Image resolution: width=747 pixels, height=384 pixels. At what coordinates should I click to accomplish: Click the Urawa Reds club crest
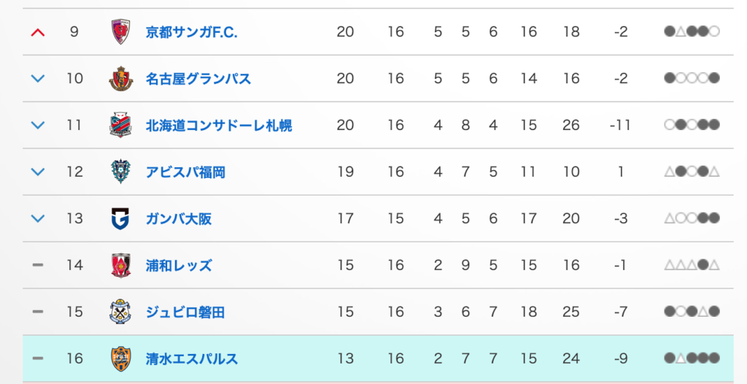(120, 266)
